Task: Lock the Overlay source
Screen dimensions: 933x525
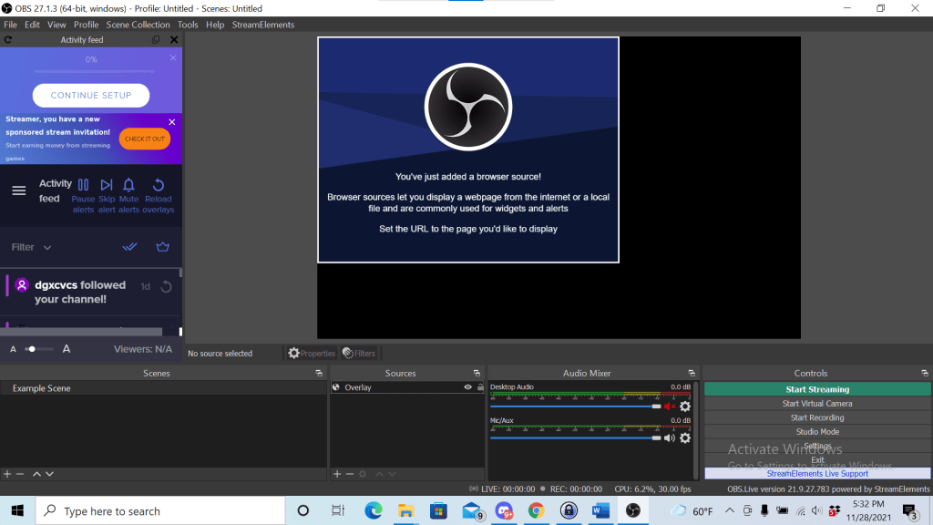Action: point(479,387)
